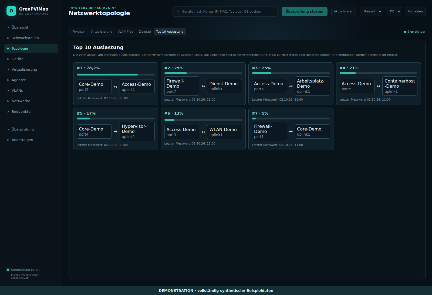
Task: Click the bidirectional arrow in card #3
Action: [x=291, y=86]
